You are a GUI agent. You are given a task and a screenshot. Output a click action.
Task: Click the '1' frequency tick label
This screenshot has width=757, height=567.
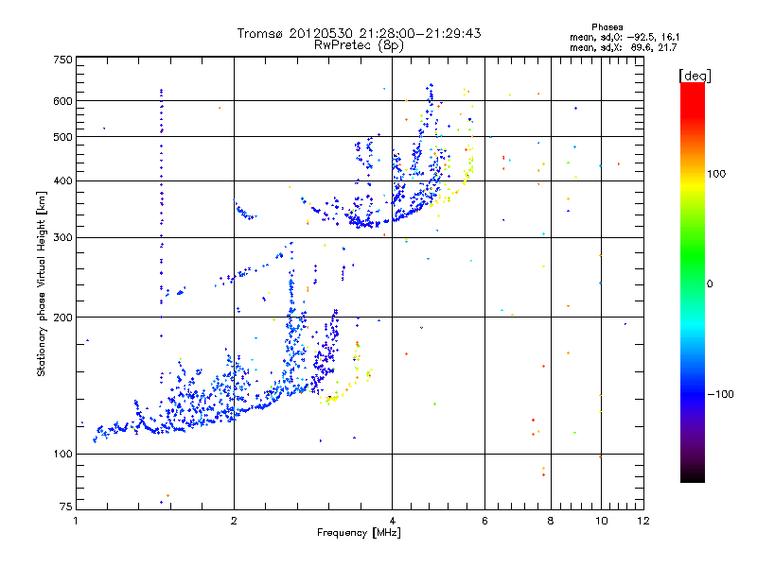pyautogui.click(x=76, y=521)
